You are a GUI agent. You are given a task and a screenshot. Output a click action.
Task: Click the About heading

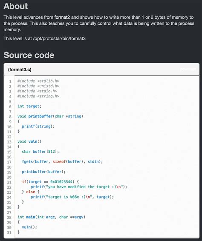15,6
